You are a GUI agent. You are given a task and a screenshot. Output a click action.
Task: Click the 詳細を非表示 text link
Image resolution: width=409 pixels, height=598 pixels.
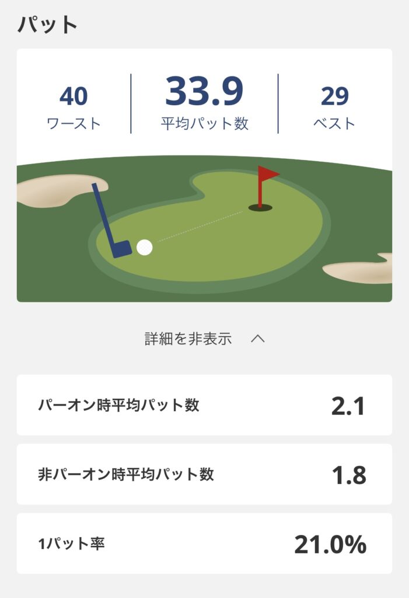pos(188,339)
